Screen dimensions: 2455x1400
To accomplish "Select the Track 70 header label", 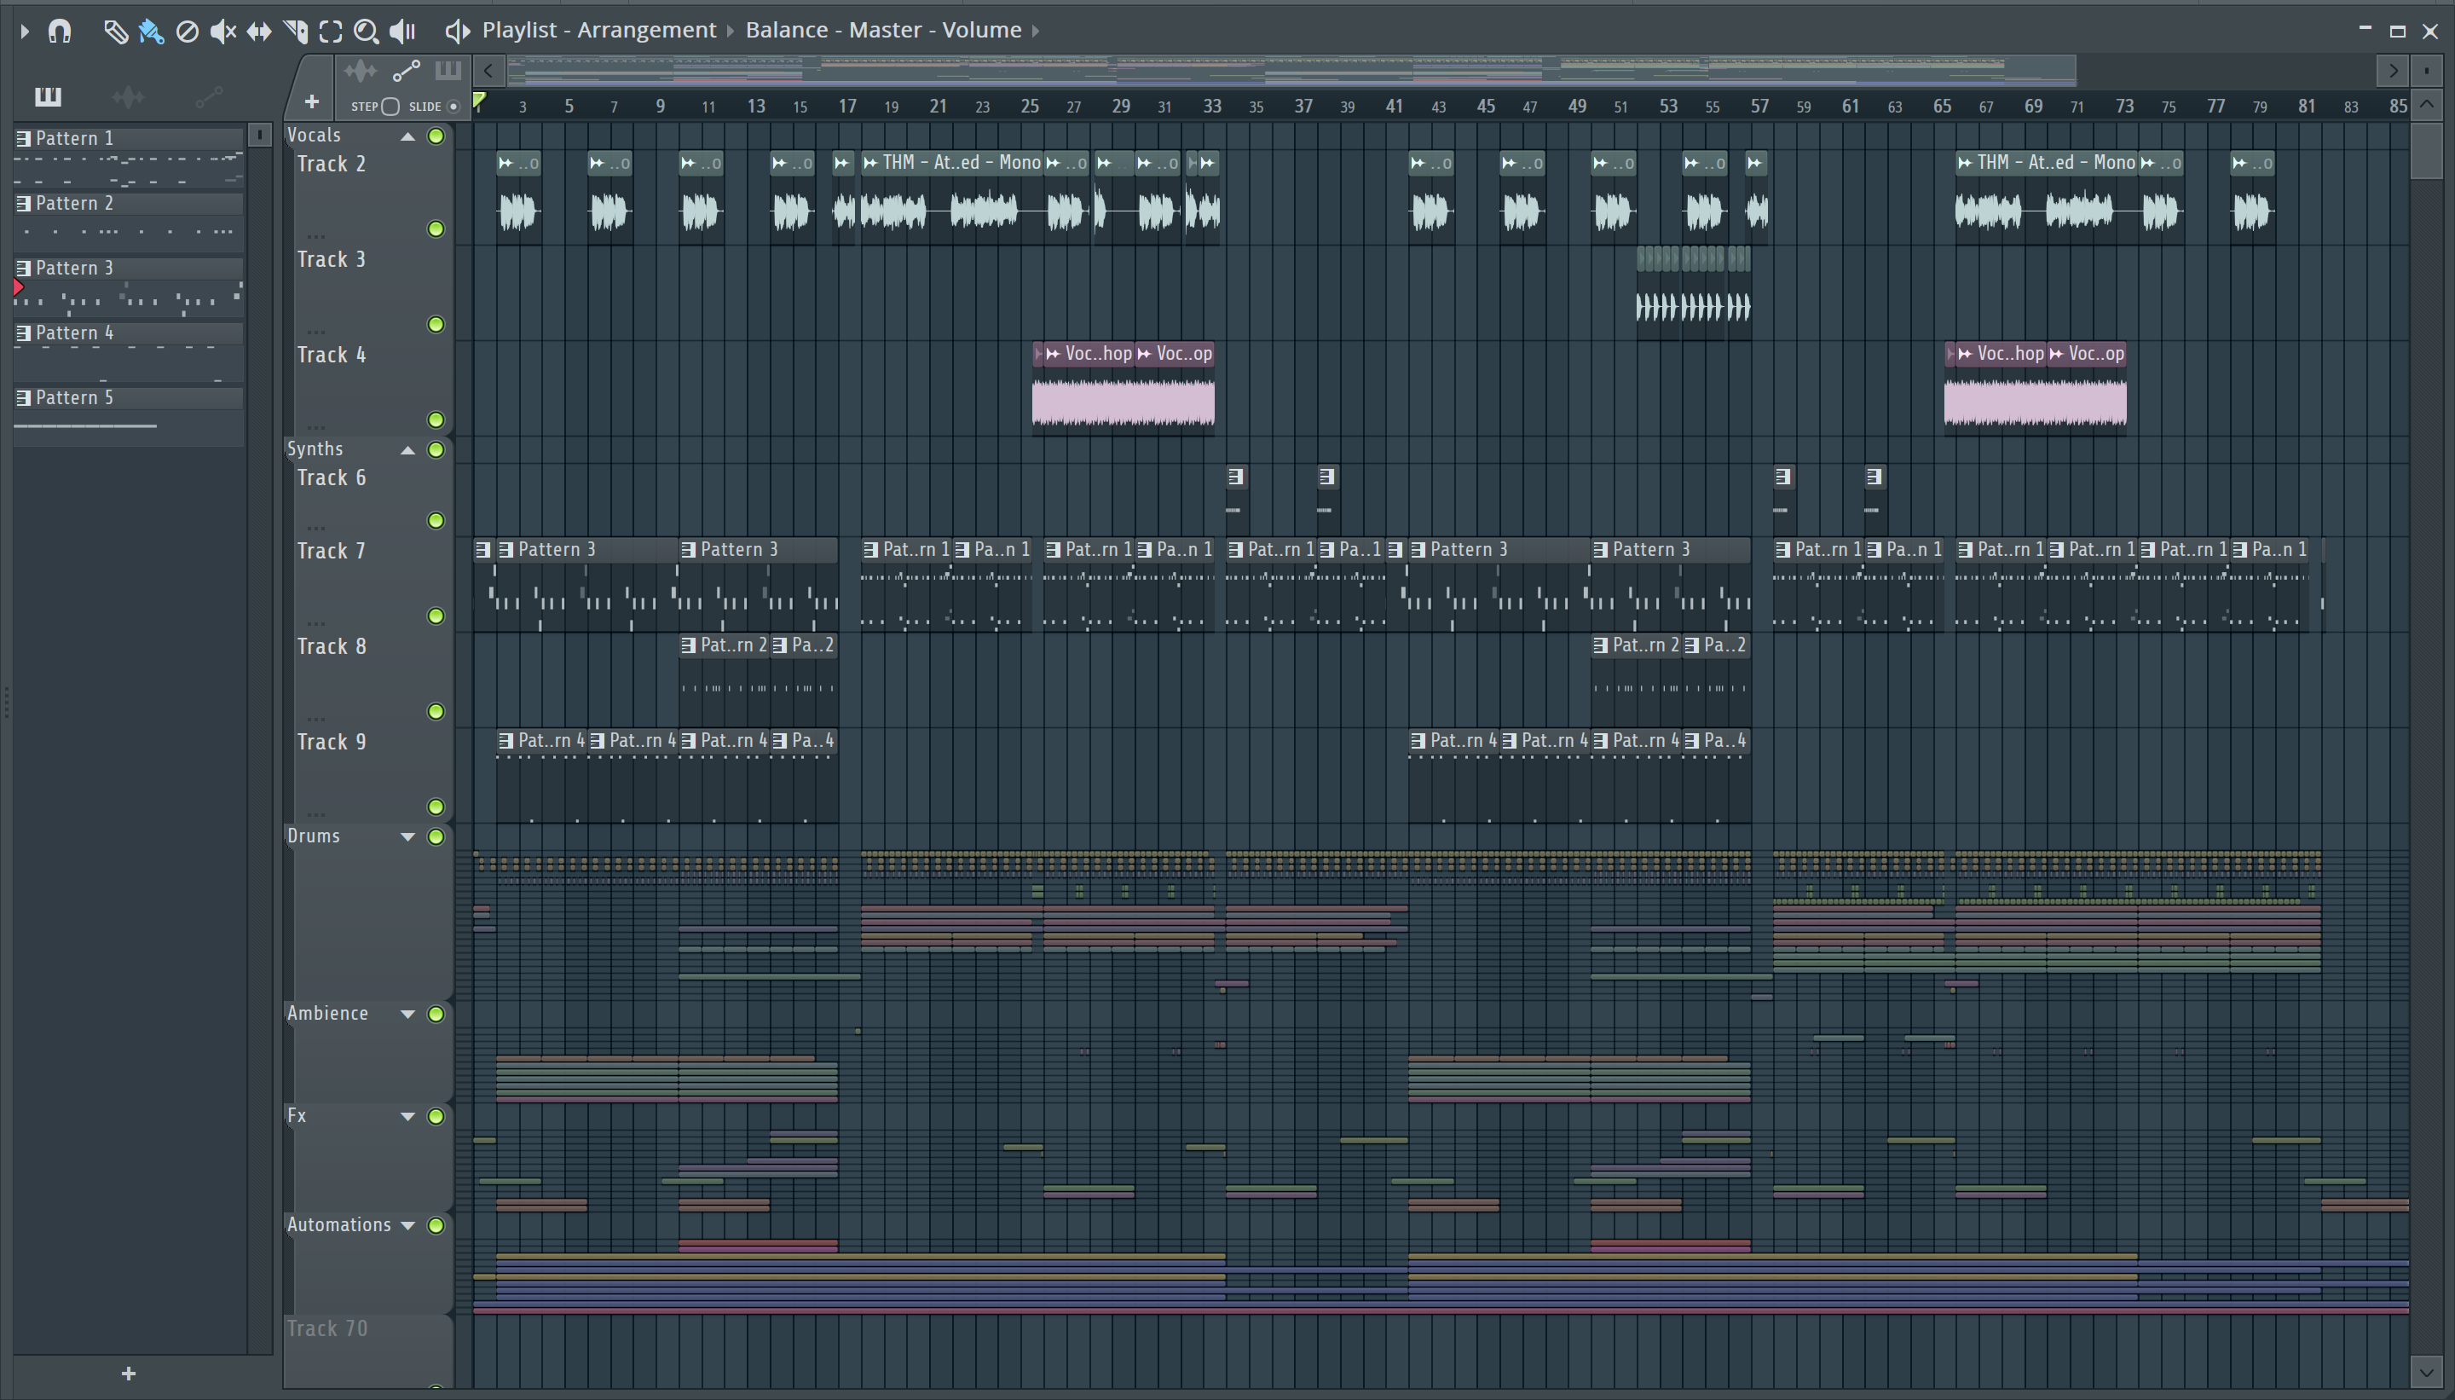I will pos(328,1329).
